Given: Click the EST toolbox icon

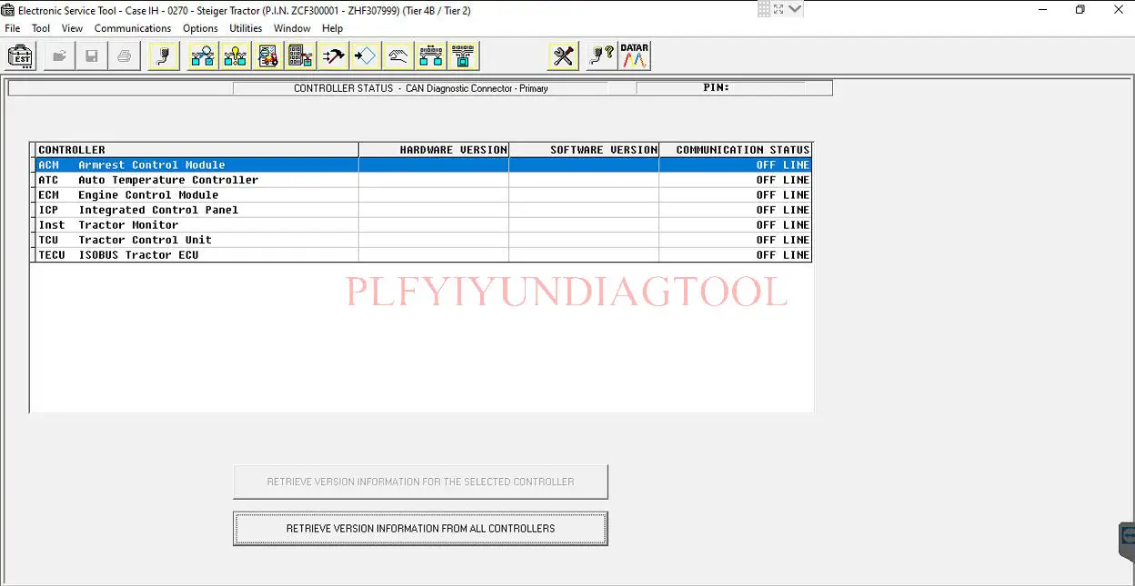Looking at the screenshot, I should point(20,56).
